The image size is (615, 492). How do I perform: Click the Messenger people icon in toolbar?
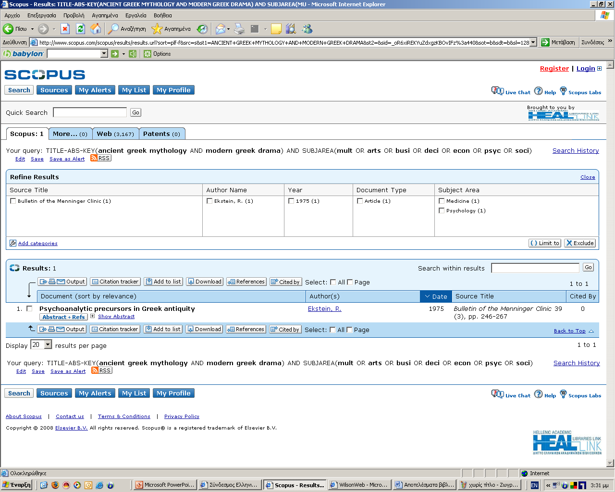307,29
